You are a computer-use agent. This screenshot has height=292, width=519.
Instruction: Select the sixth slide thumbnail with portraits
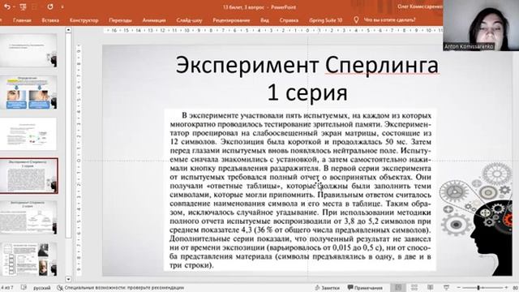[28, 260]
